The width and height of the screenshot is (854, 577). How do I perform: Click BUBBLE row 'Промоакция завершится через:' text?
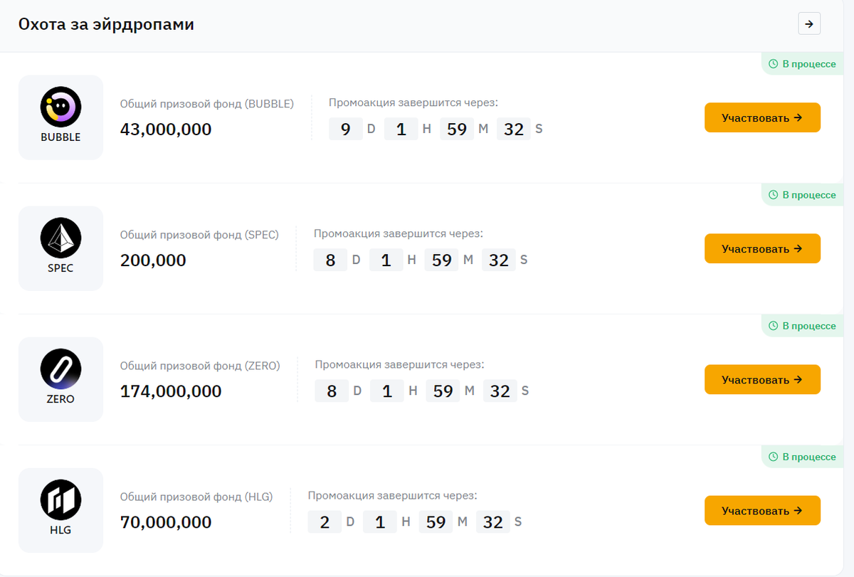tap(413, 102)
